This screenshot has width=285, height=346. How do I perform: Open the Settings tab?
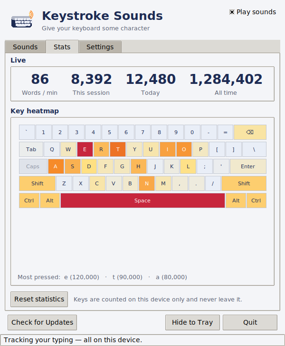click(x=100, y=47)
